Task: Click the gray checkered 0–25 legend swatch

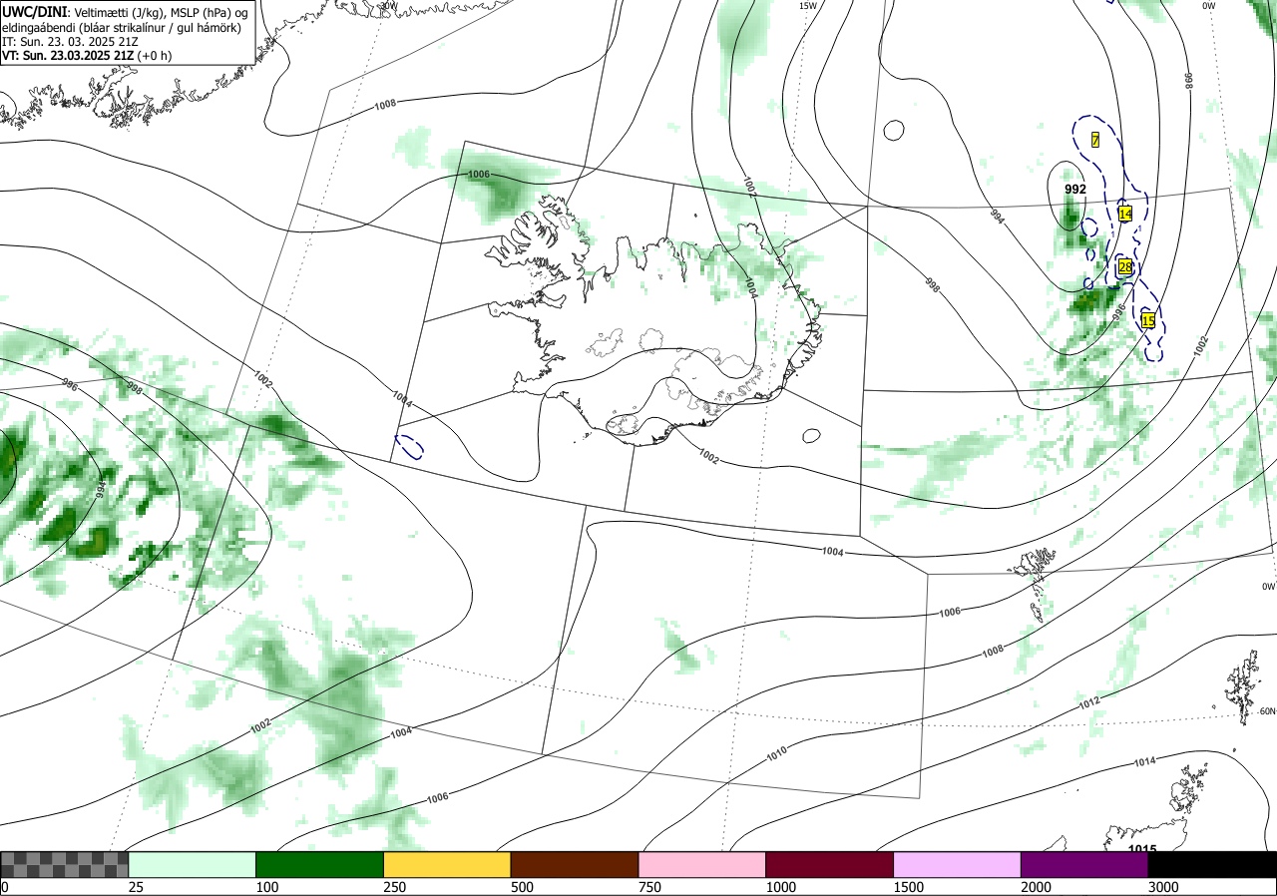Action: (64, 864)
